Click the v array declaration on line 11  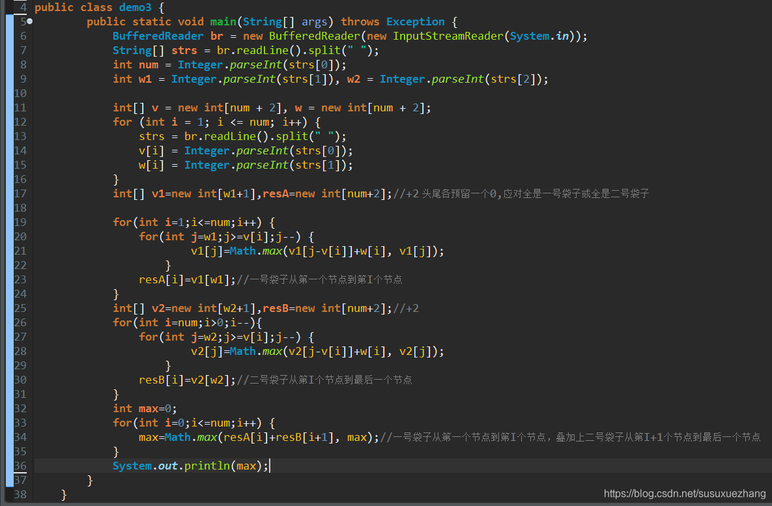[155, 107]
